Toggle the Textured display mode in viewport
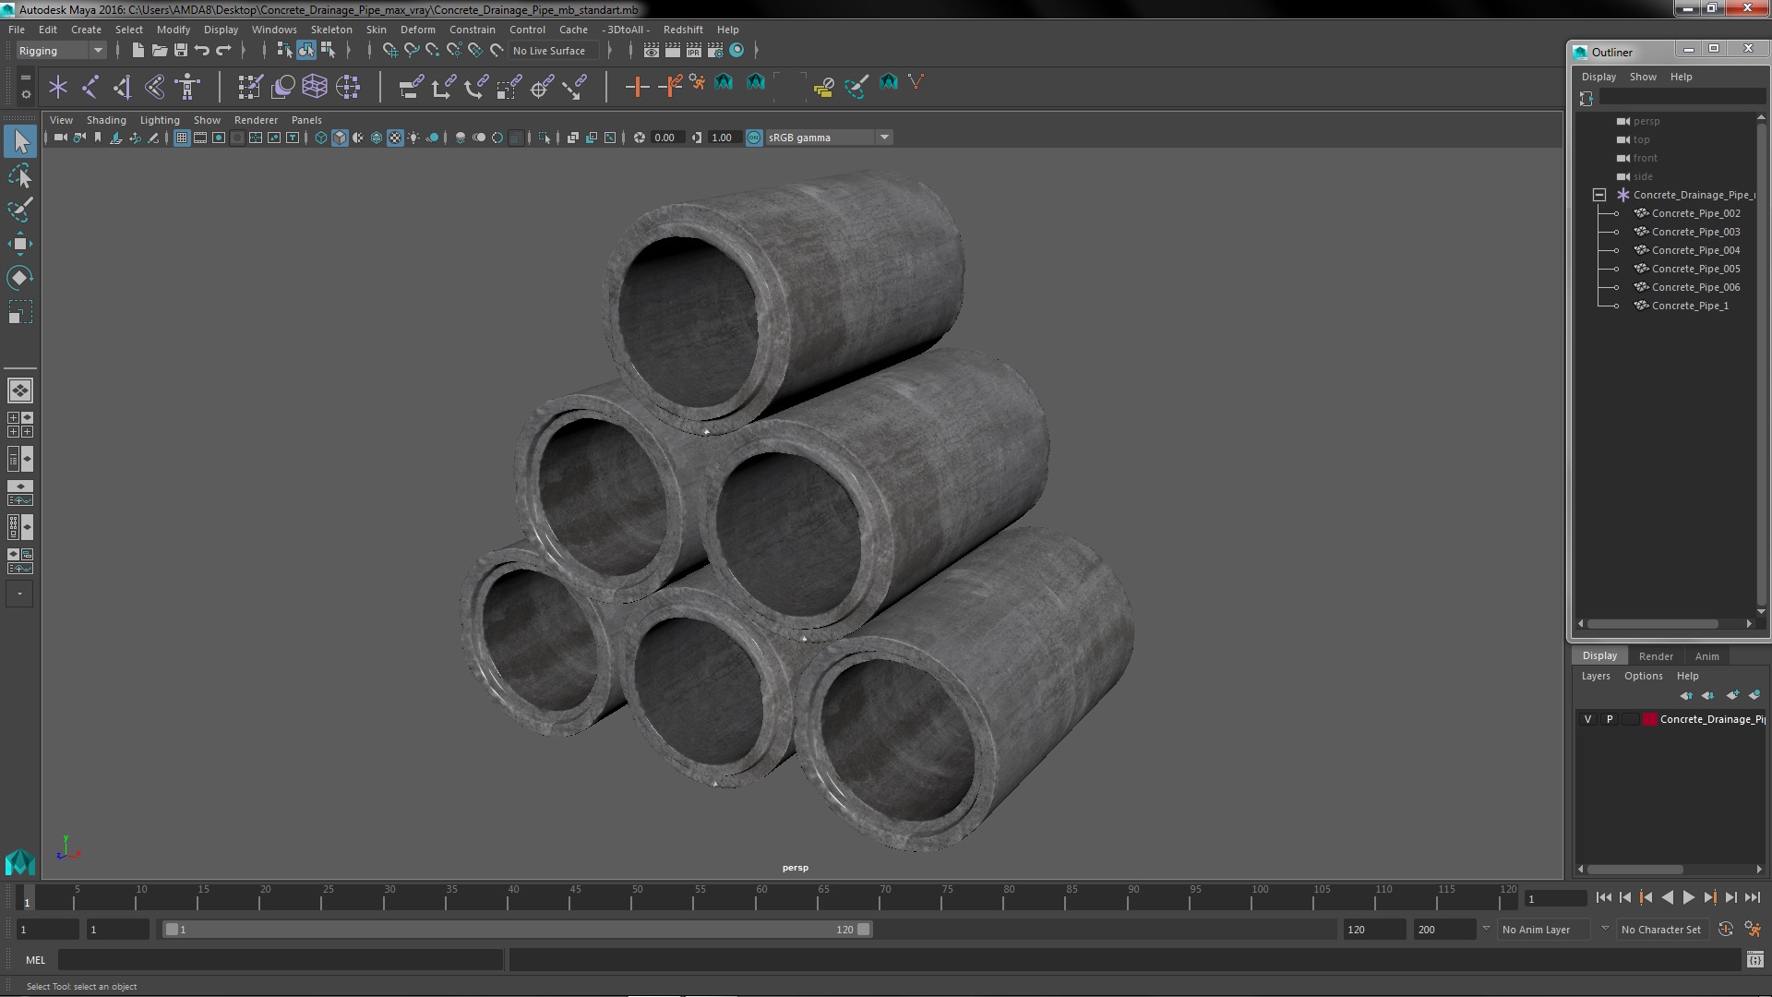 pyautogui.click(x=395, y=138)
